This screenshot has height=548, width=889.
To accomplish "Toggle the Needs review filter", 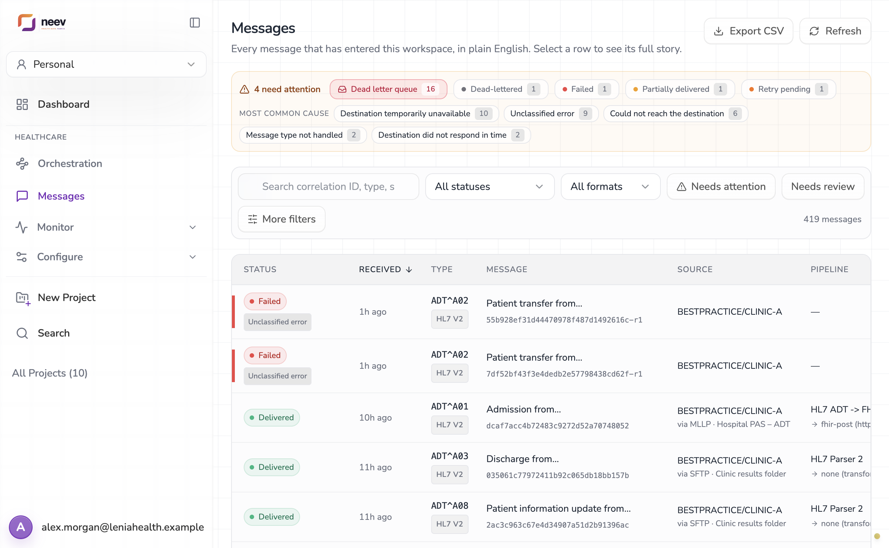I will pos(823,187).
